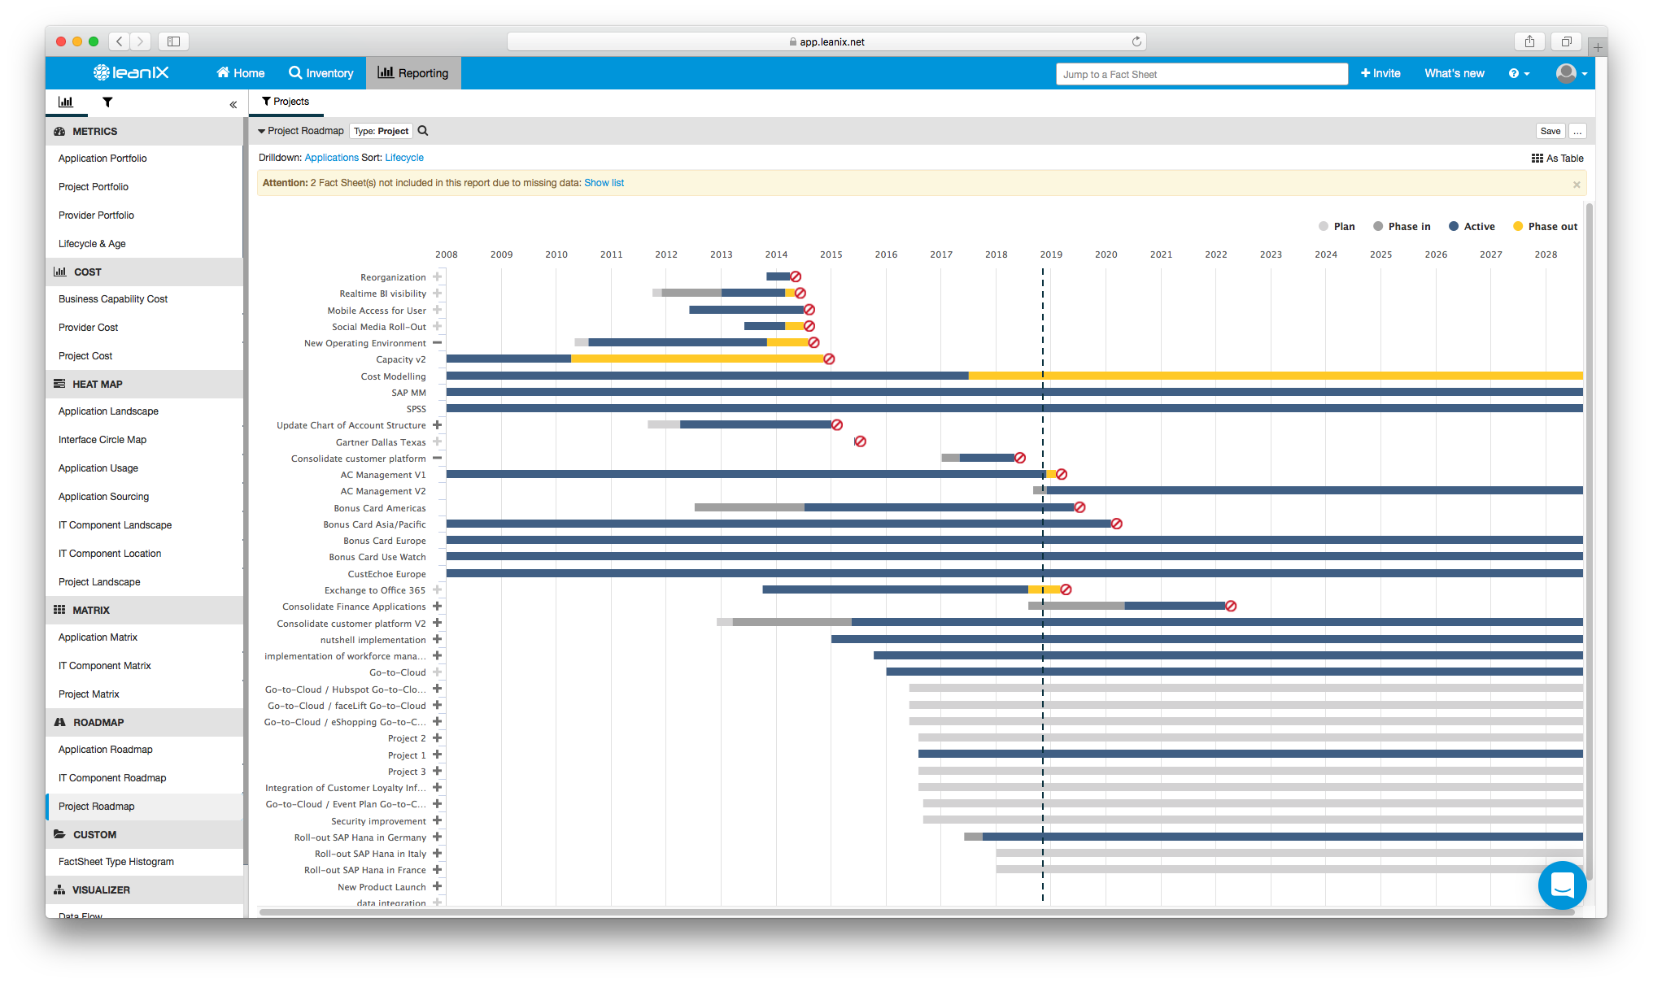Collapse the New Operating Environment row
1653x983 pixels.
437,343
